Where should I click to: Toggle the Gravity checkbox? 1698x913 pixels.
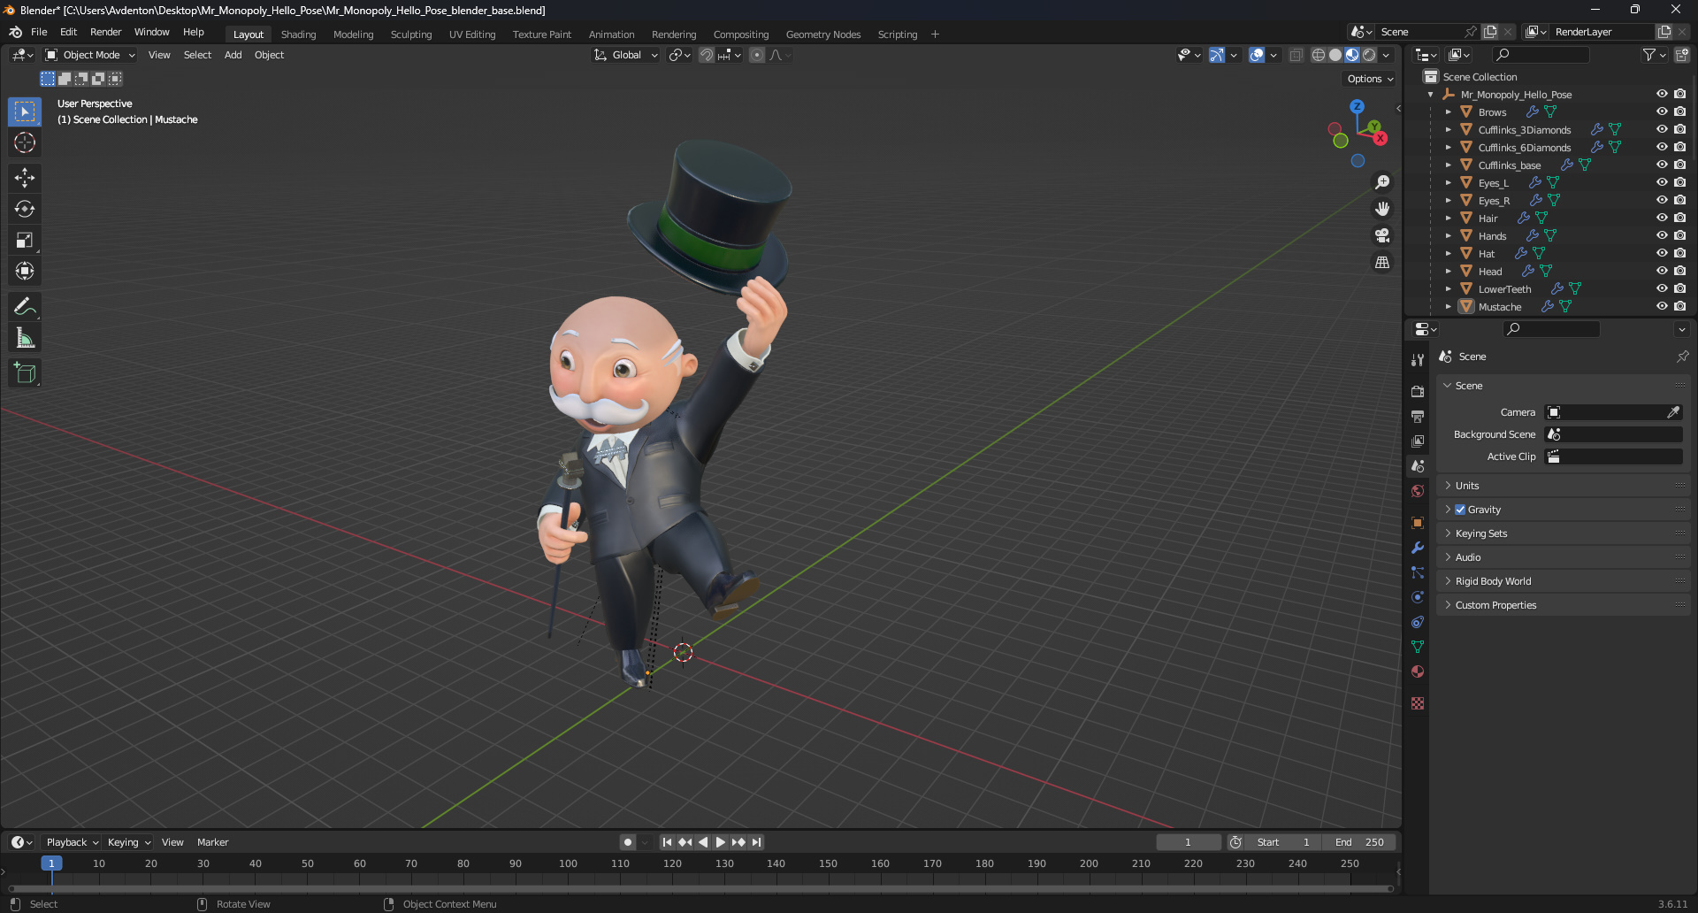1460,510
